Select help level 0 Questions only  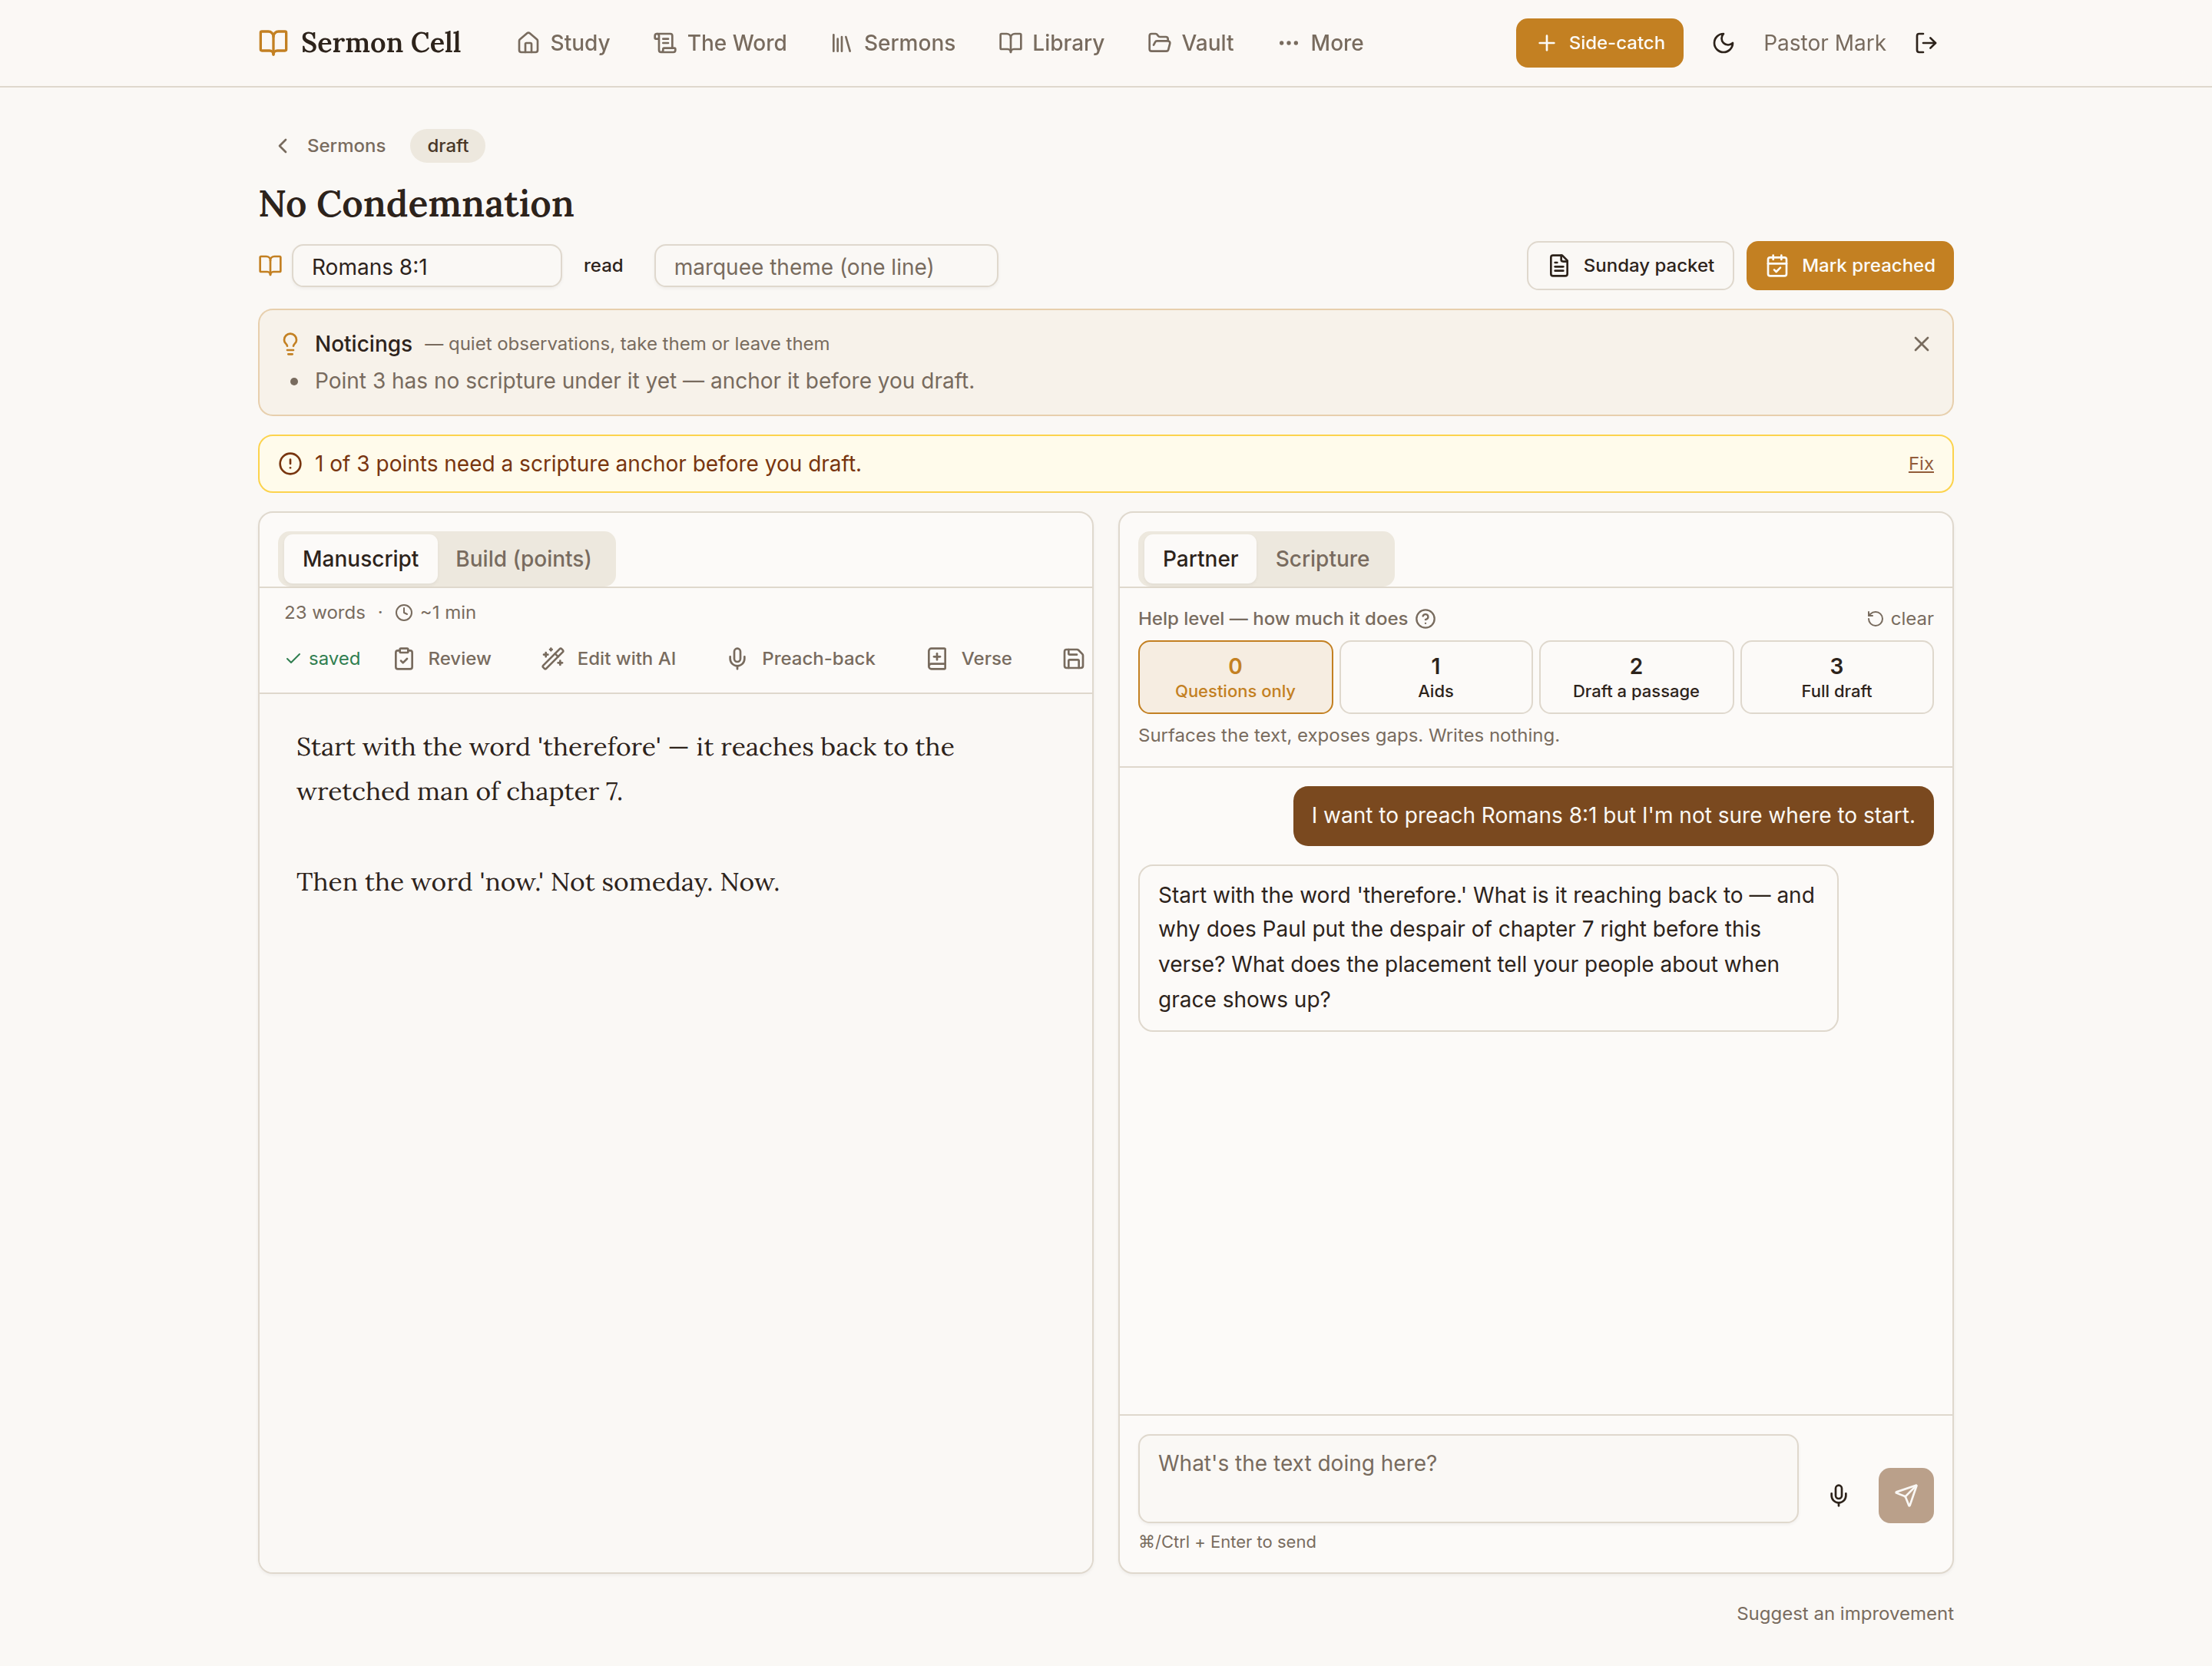1235,676
